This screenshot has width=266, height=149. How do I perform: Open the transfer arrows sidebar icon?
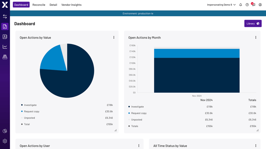(5, 17)
